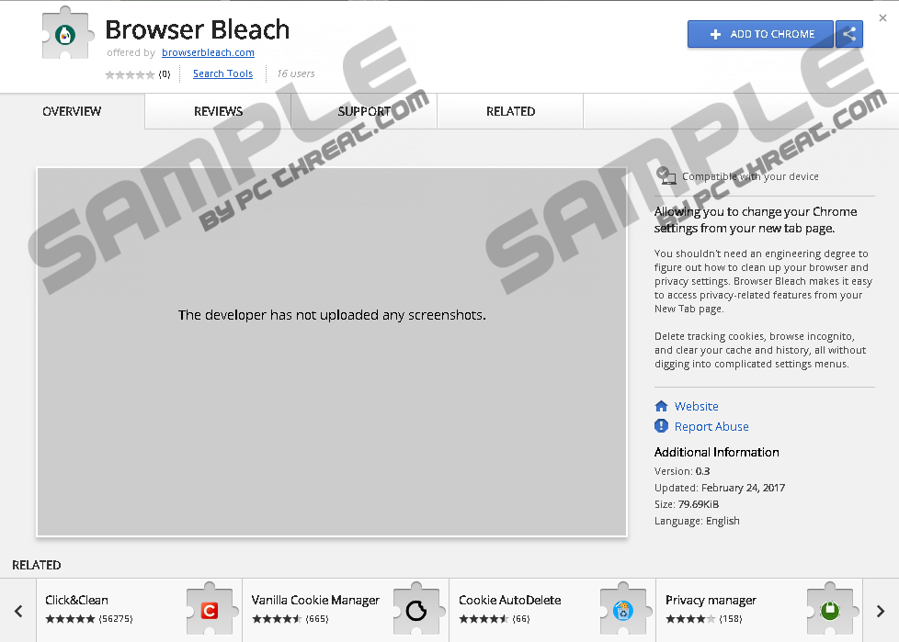Click the Website home icon
The image size is (899, 642).
pos(661,406)
